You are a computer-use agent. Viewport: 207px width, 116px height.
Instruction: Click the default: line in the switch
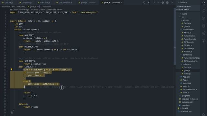tap(23, 104)
